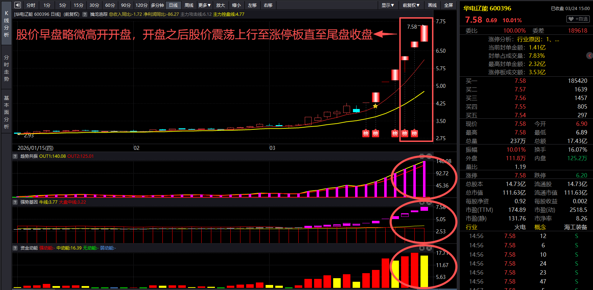
Task: Click the red collapse chevron on right panel
Action: click(590, 56)
